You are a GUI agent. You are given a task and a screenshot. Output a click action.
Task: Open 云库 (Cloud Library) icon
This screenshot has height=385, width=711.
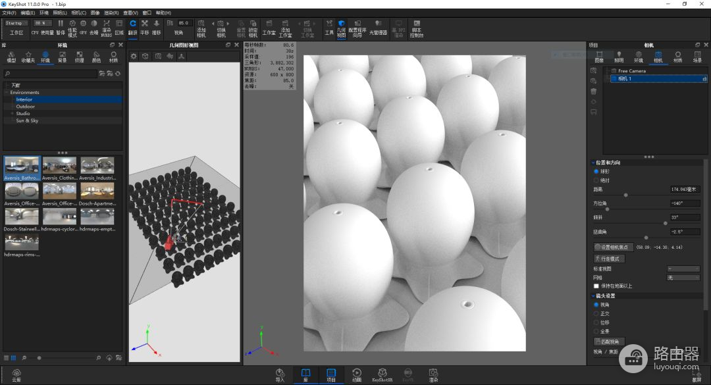(16, 374)
